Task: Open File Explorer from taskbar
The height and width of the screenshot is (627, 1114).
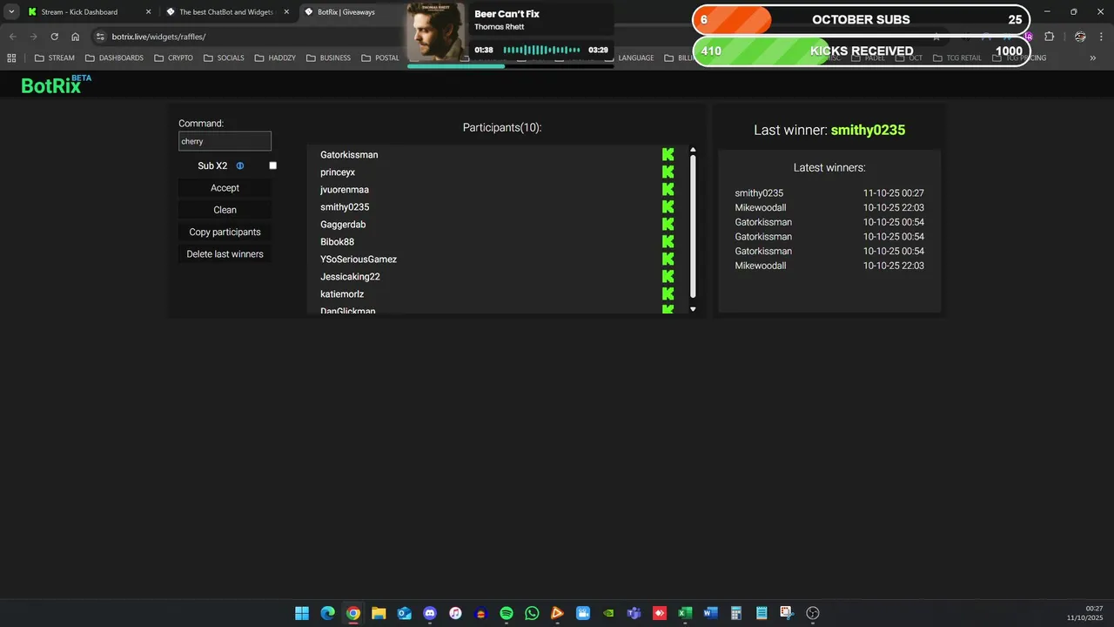Action: click(x=379, y=613)
